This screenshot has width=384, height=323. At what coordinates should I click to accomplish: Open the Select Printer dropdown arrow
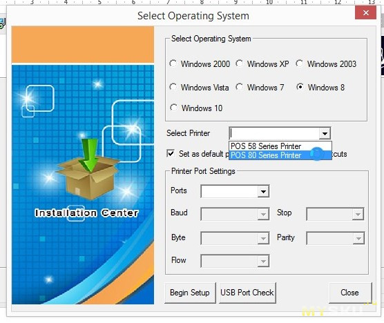(325, 133)
